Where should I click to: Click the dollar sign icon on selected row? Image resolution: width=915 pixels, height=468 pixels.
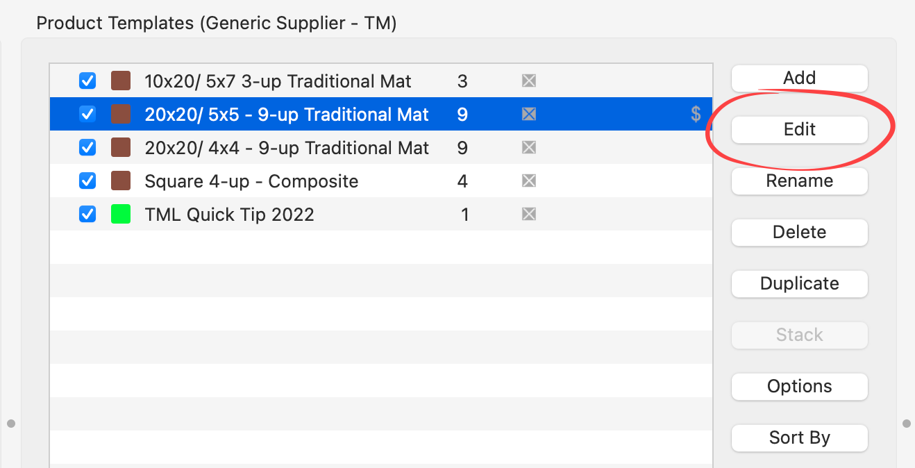click(x=696, y=114)
